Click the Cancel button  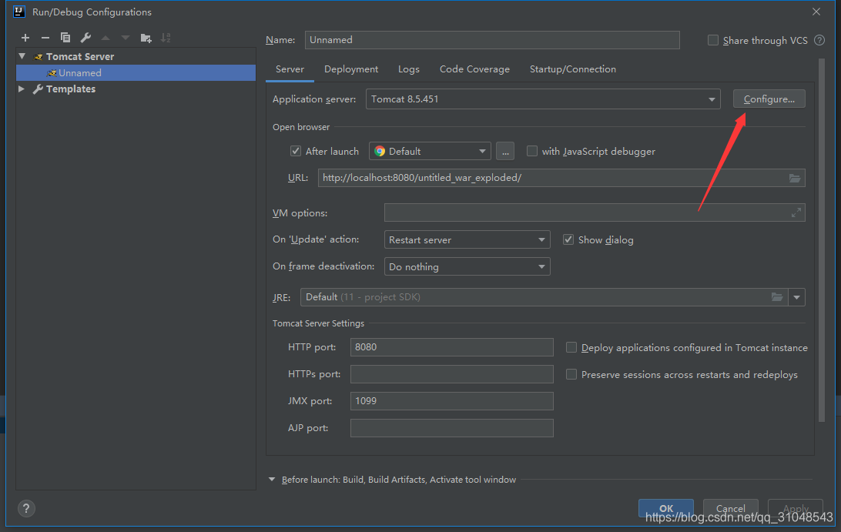click(x=731, y=508)
